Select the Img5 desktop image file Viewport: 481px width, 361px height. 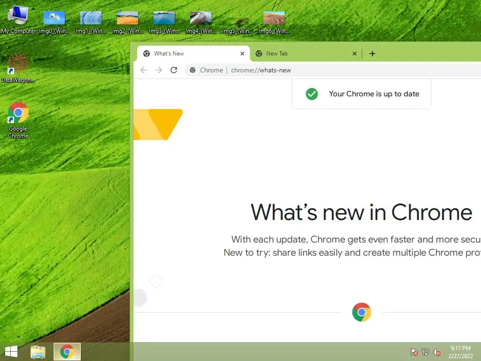pos(237,22)
